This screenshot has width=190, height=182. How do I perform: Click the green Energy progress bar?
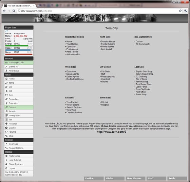click(x=19, y=46)
